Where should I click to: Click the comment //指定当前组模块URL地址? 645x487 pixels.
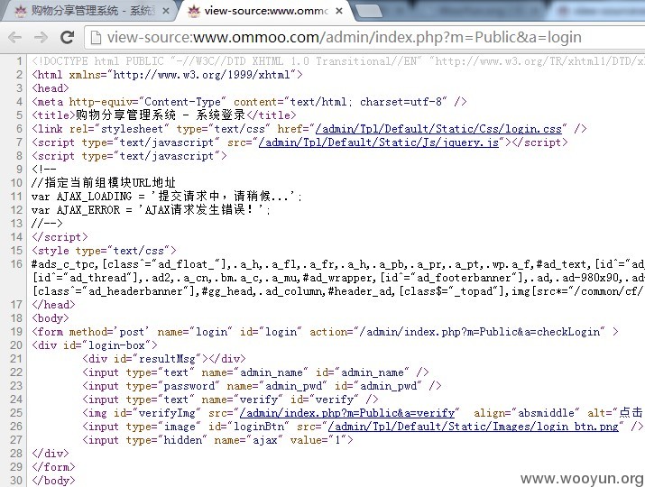click(104, 182)
